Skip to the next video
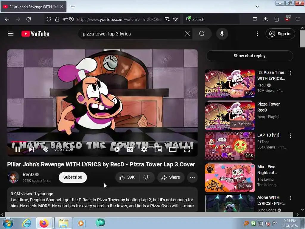Screen dimensions: 305x229 (32, 149)
